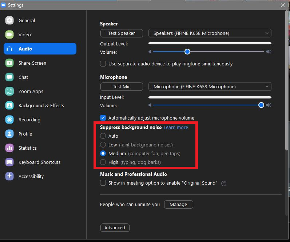
Task: Click the Zoom Apps sidebar icon
Action: tap(9, 92)
